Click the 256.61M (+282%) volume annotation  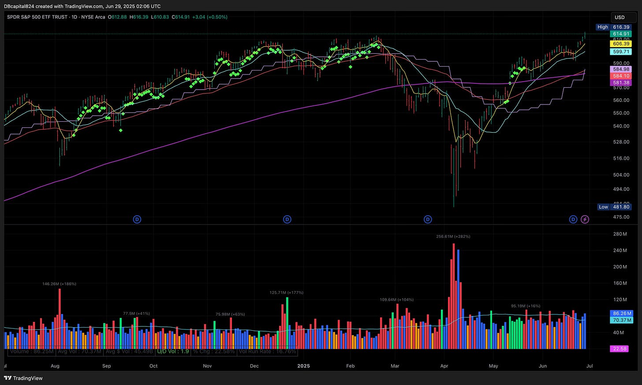[453, 236]
